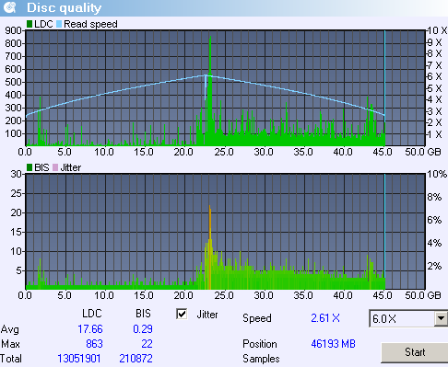Screen dimensions: 448x367
Task: Click the Position value 46193 MB
Action: 333,344
